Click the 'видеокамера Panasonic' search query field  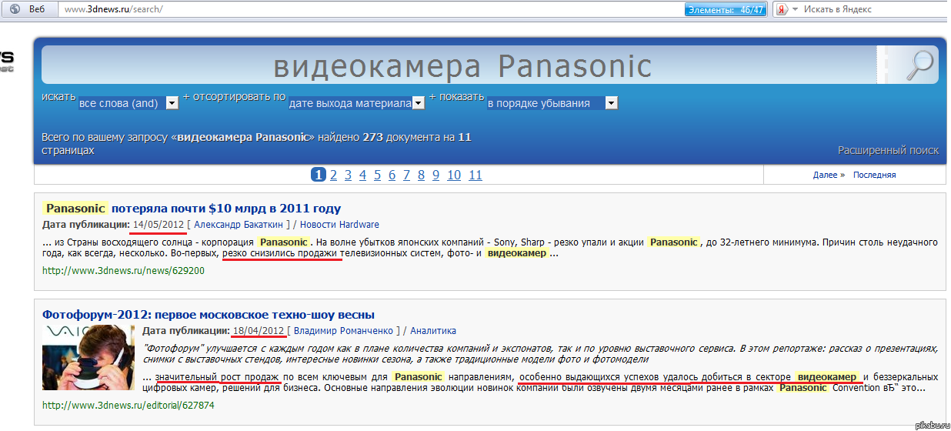click(x=462, y=66)
